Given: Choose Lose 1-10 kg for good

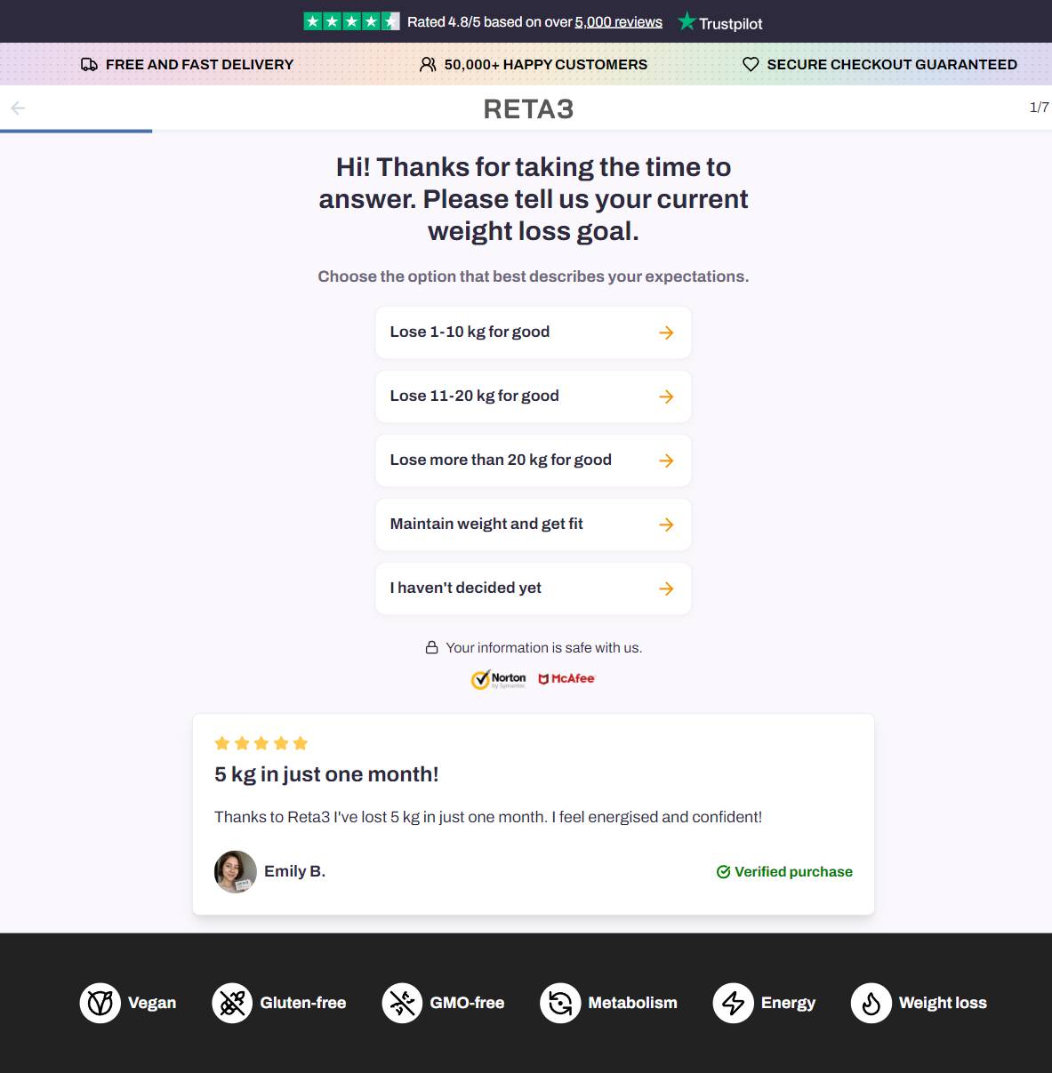Looking at the screenshot, I should click(x=533, y=332).
